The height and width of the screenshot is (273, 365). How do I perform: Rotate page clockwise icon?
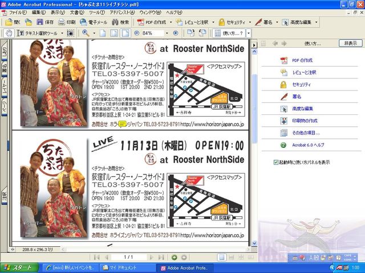click(191, 33)
